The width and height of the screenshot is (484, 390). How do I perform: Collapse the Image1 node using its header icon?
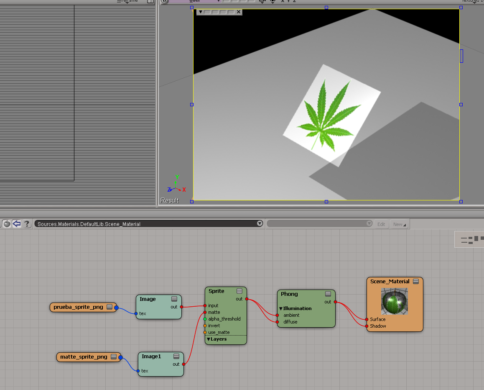point(176,357)
